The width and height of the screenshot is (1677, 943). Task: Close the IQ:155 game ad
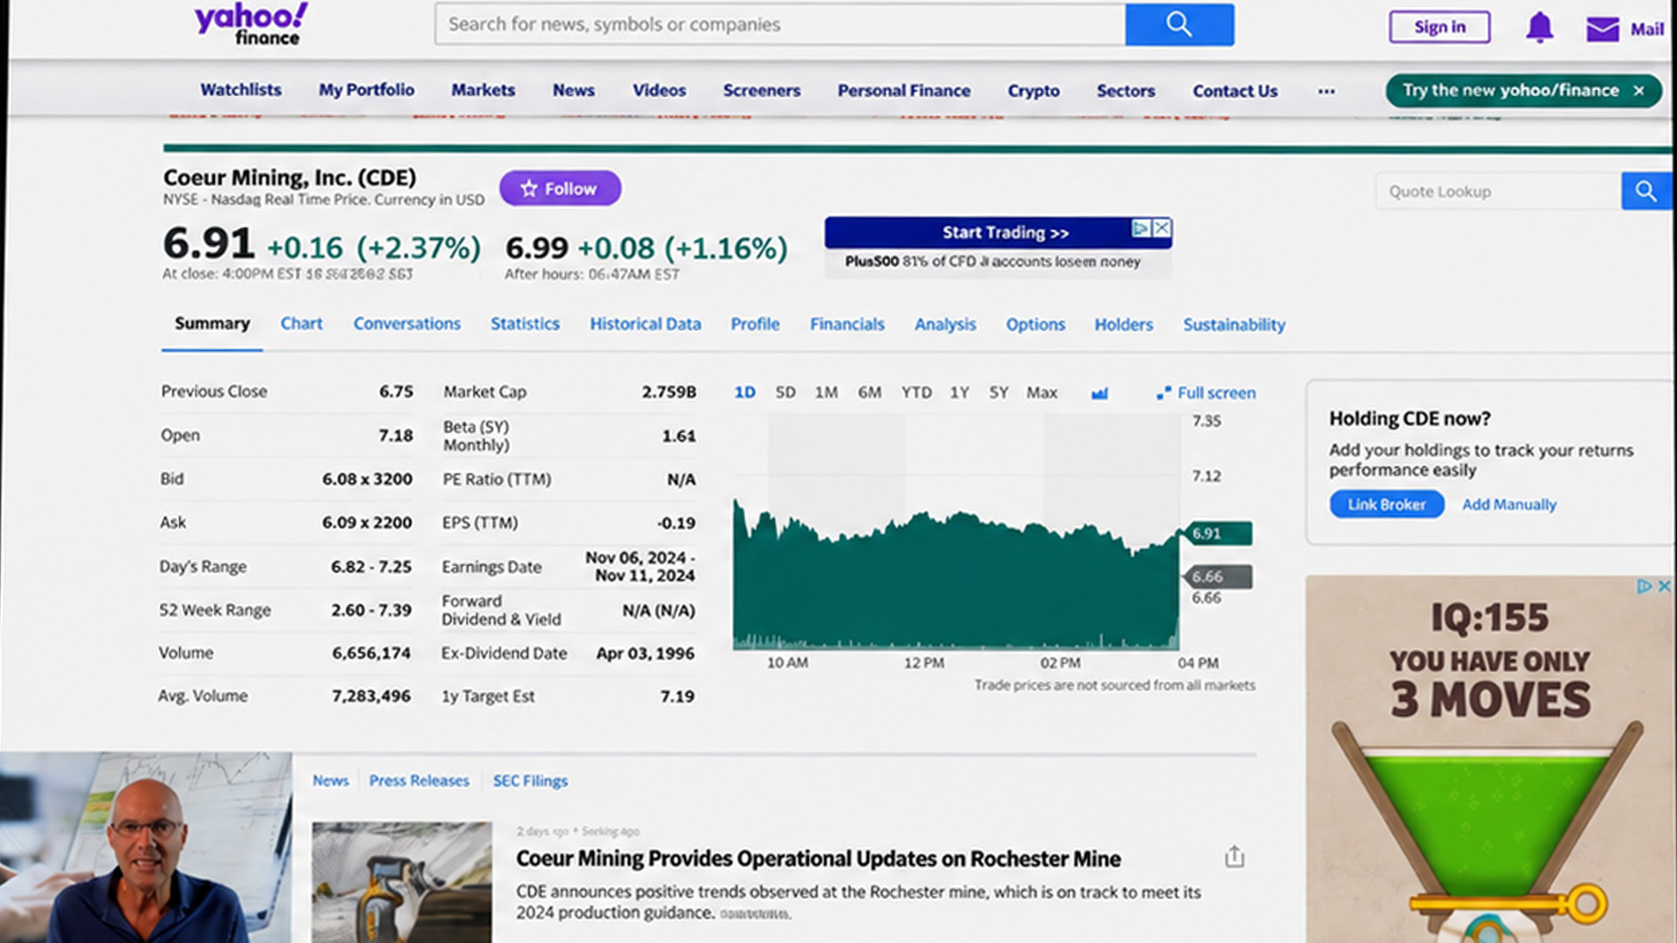click(1664, 586)
